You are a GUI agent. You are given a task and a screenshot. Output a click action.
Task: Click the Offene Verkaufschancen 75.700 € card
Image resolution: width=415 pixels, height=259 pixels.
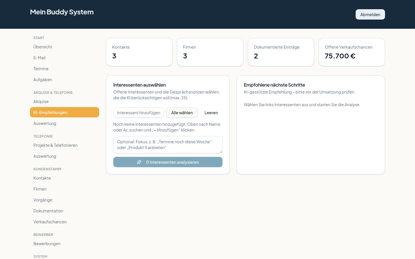pyautogui.click(x=352, y=52)
